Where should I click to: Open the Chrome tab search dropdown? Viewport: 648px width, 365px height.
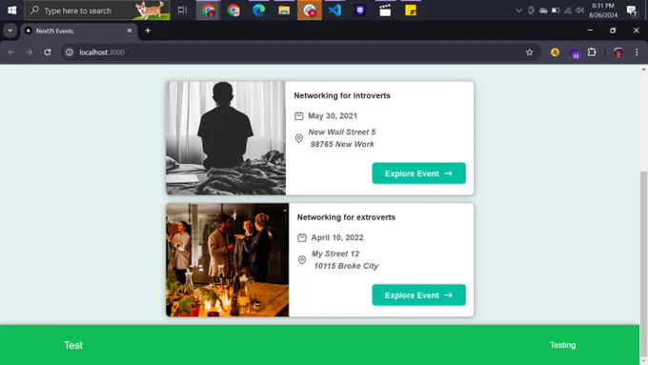click(x=10, y=30)
